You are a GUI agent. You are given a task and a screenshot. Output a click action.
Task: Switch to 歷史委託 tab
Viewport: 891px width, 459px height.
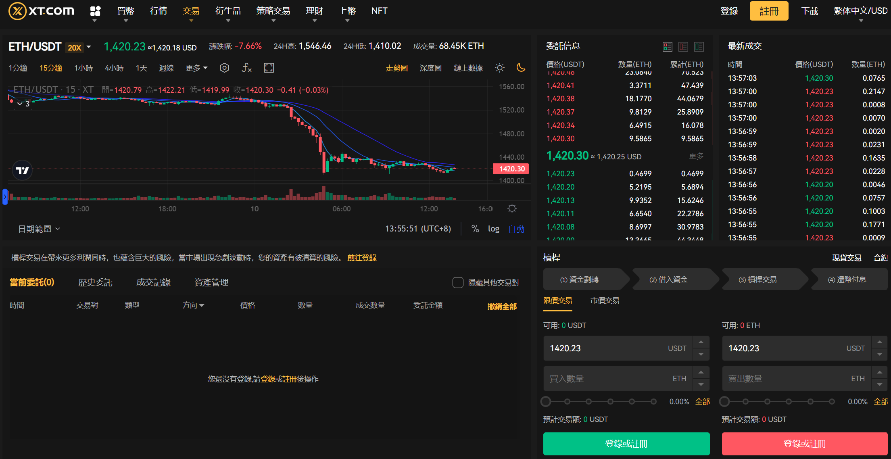tap(95, 282)
